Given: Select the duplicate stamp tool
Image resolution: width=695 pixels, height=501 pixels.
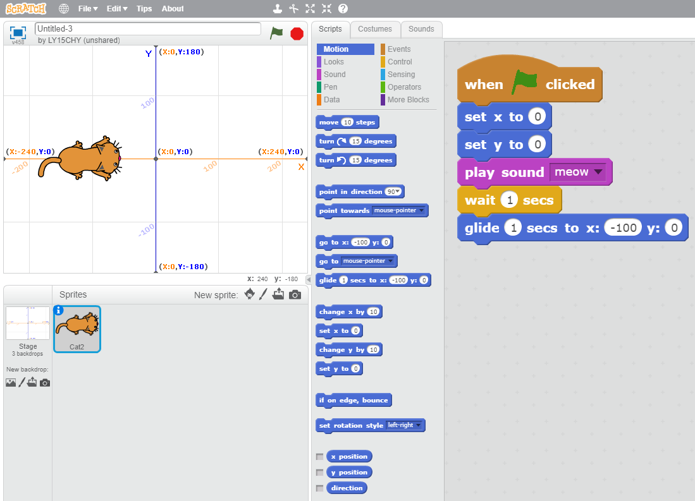Looking at the screenshot, I should [277, 9].
